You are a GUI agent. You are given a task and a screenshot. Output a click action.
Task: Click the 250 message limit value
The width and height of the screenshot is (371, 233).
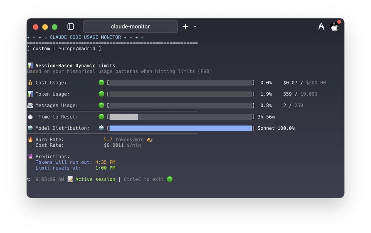[299, 106]
